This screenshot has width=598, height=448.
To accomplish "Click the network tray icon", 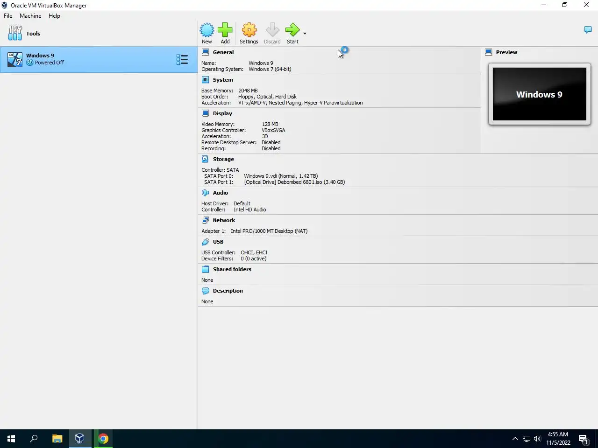I will pyautogui.click(x=527, y=439).
